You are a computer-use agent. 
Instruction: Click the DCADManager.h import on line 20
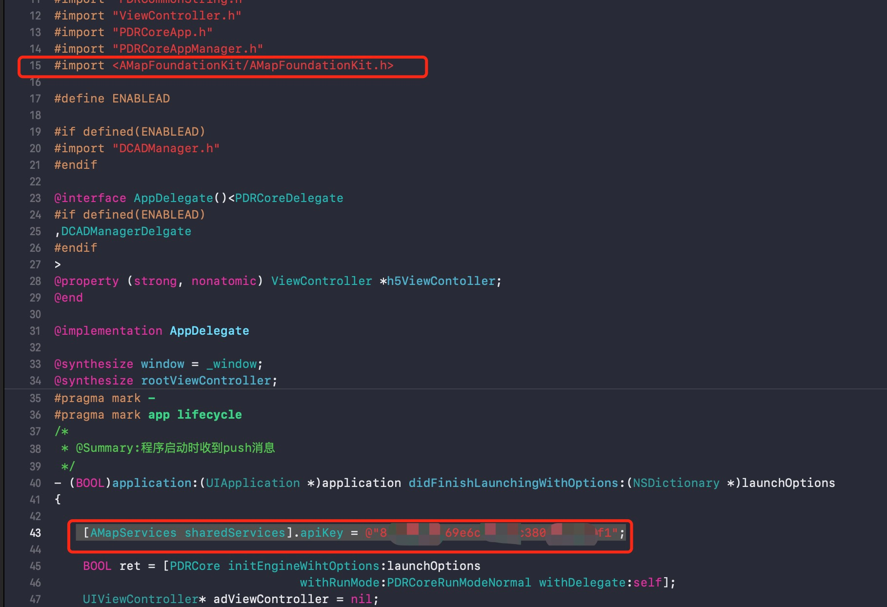(x=136, y=148)
